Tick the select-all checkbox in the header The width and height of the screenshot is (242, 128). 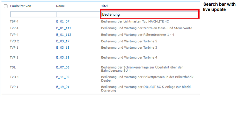(x=5, y=6)
